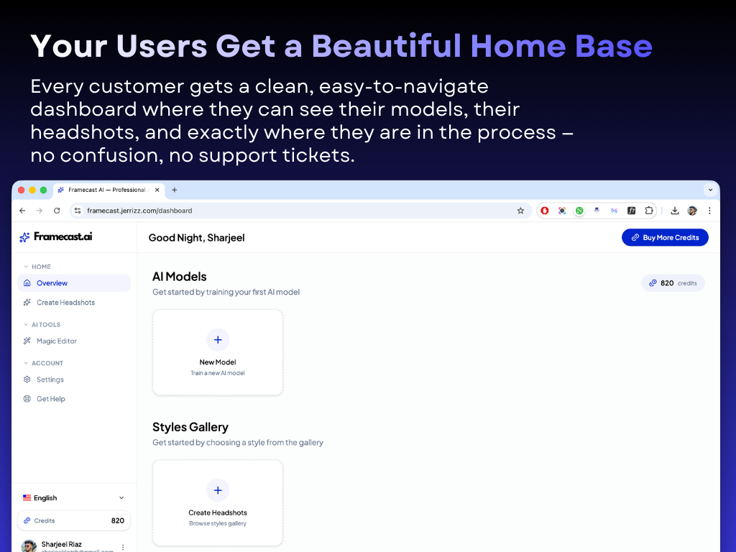Open a new browser tab
The height and width of the screenshot is (552, 736).
click(174, 190)
